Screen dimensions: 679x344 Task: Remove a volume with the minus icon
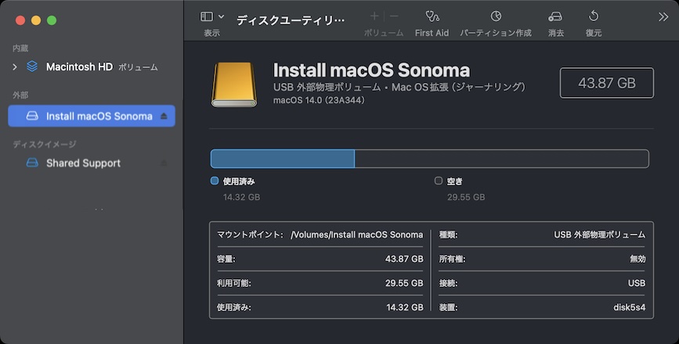coord(394,16)
